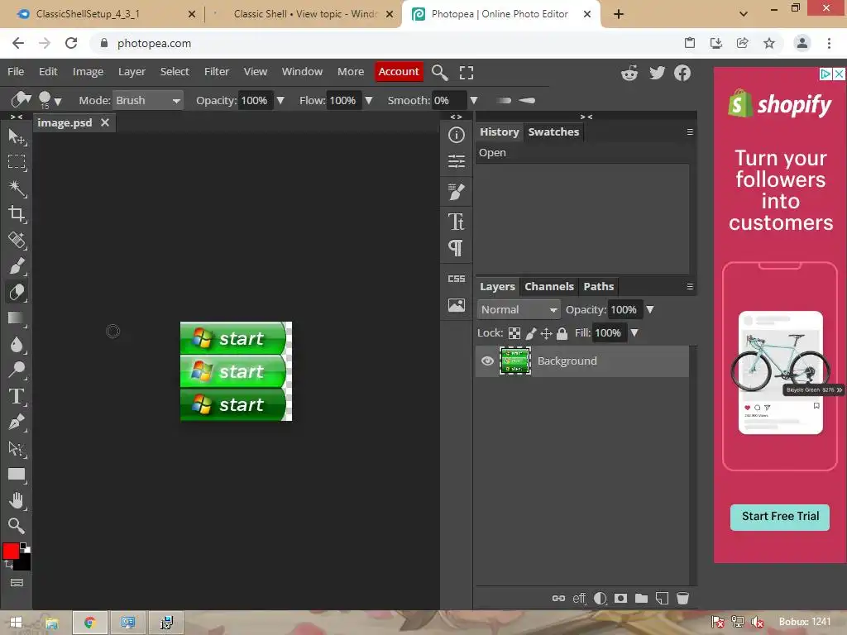Image resolution: width=847 pixels, height=635 pixels.
Task: Toggle the second pressure option beside Smooth
Action: [x=527, y=100]
